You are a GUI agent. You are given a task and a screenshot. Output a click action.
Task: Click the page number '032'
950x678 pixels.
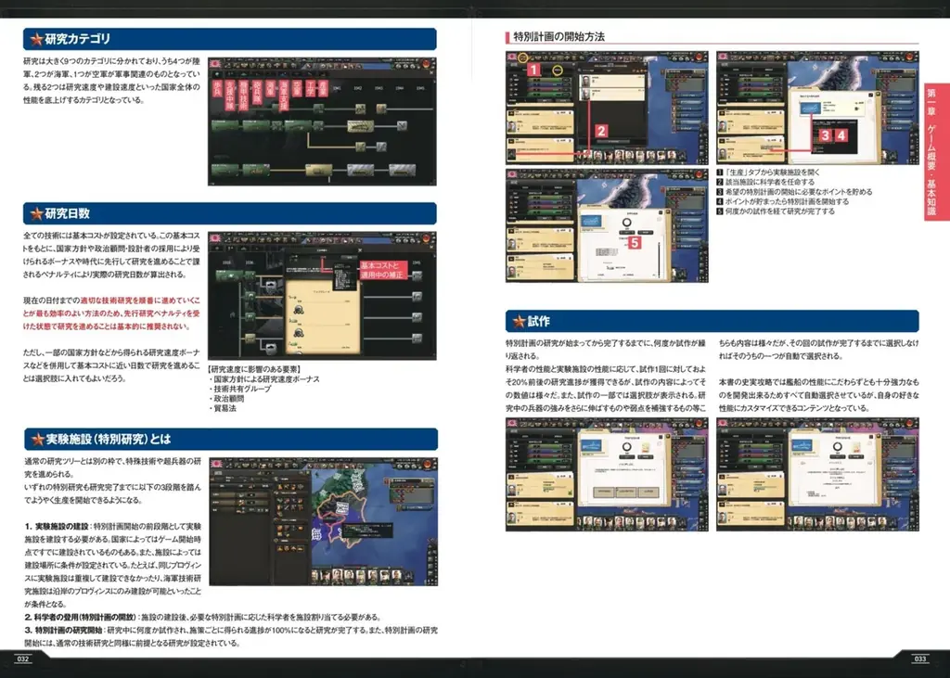(23, 659)
